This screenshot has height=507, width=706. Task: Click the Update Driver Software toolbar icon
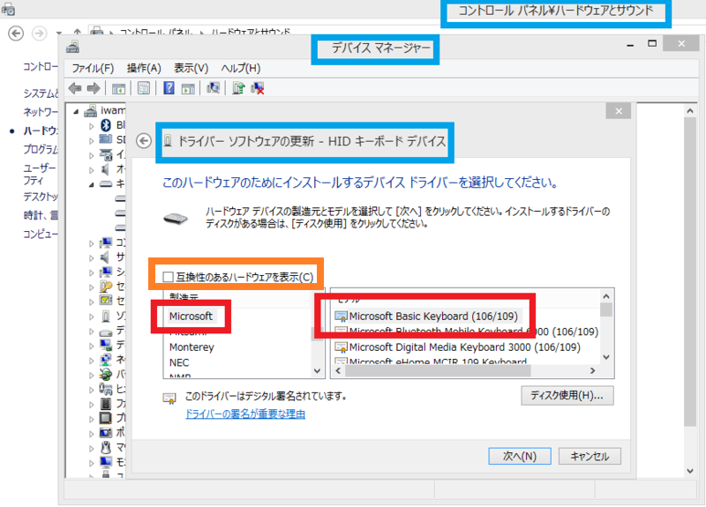point(238,87)
